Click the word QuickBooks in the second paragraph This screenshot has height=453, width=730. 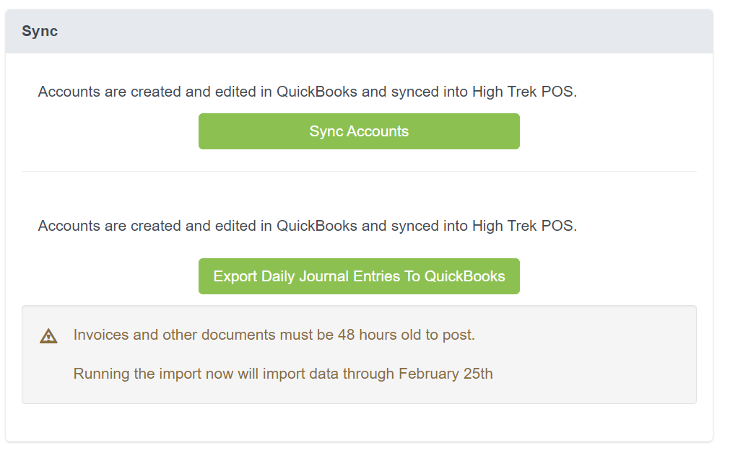[x=317, y=226]
